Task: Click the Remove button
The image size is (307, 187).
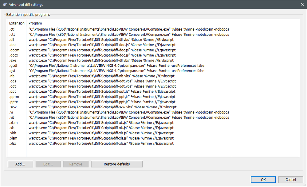Action: (76, 164)
